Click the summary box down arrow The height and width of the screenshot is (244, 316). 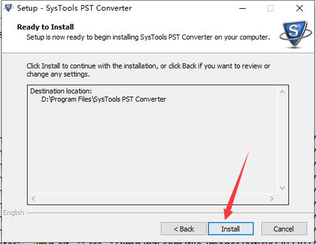(x=282, y=188)
